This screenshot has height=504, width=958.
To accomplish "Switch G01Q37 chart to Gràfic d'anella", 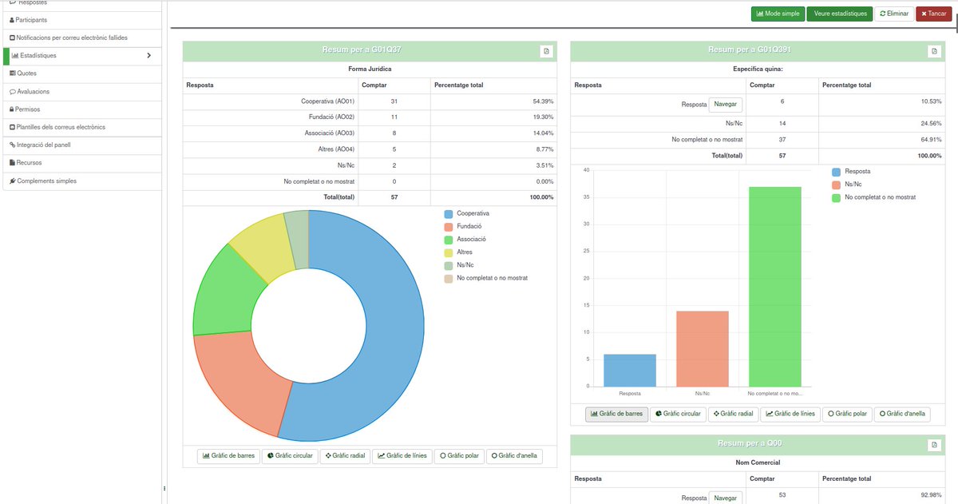I will pos(514,456).
